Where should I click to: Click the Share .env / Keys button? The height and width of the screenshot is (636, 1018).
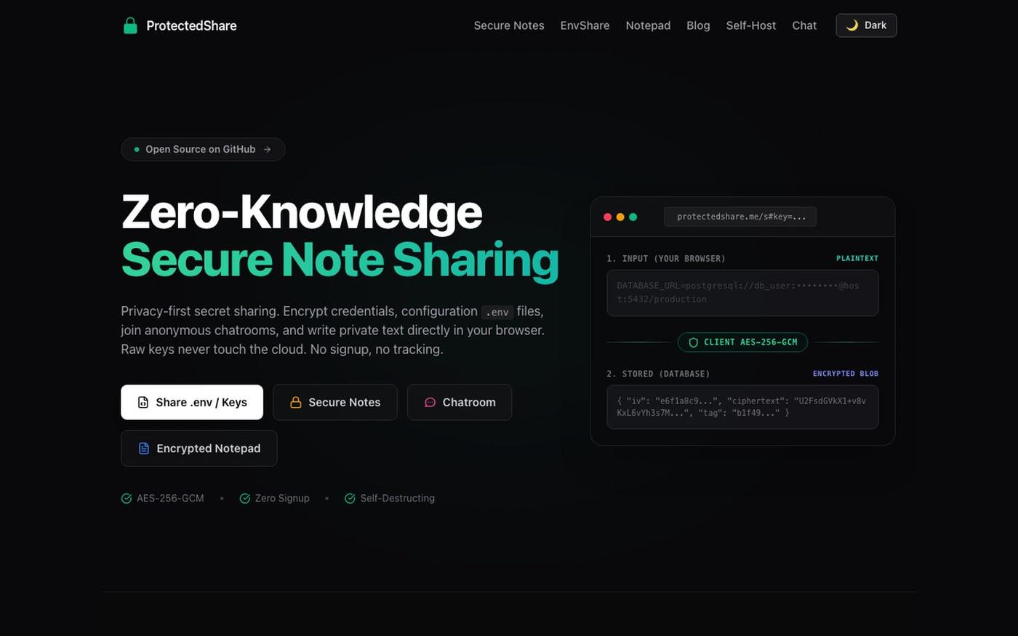(x=192, y=402)
